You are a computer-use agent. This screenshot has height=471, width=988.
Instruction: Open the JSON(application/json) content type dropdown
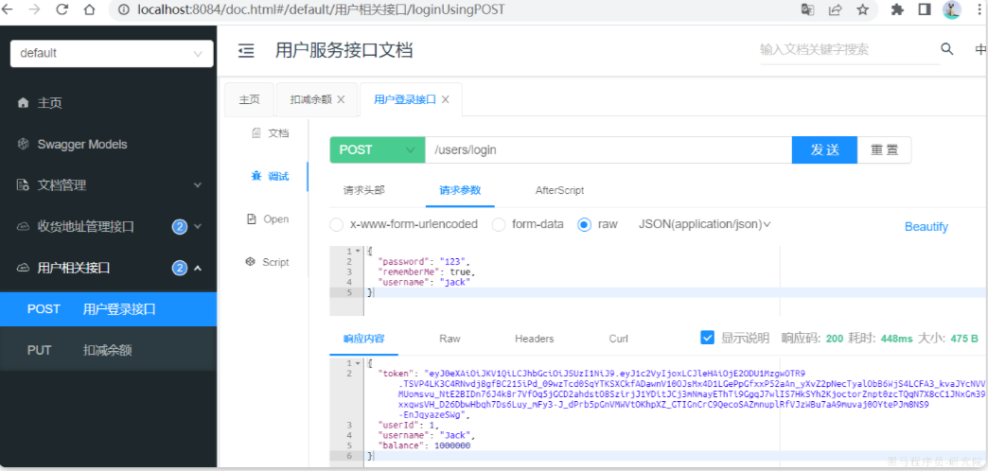coord(704,225)
